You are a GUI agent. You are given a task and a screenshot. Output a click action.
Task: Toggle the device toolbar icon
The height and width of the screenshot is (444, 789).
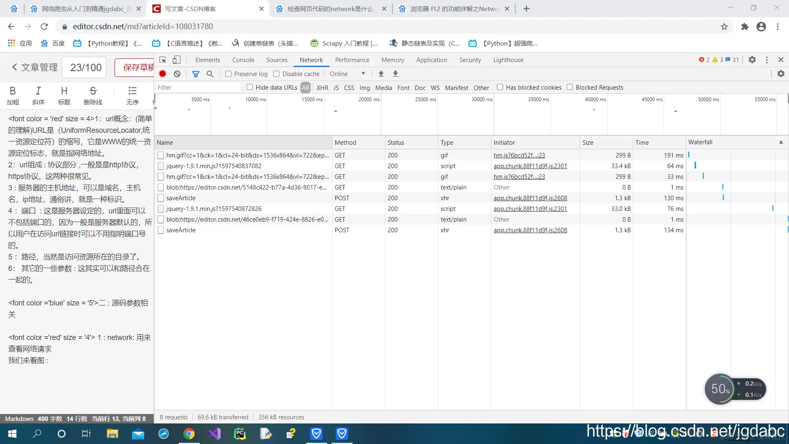(x=176, y=60)
